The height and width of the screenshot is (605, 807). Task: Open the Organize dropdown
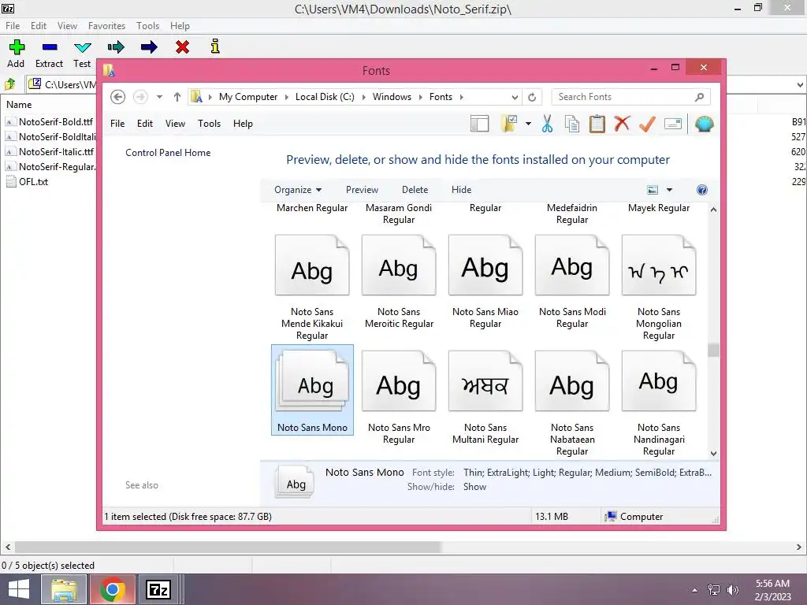[x=297, y=190]
